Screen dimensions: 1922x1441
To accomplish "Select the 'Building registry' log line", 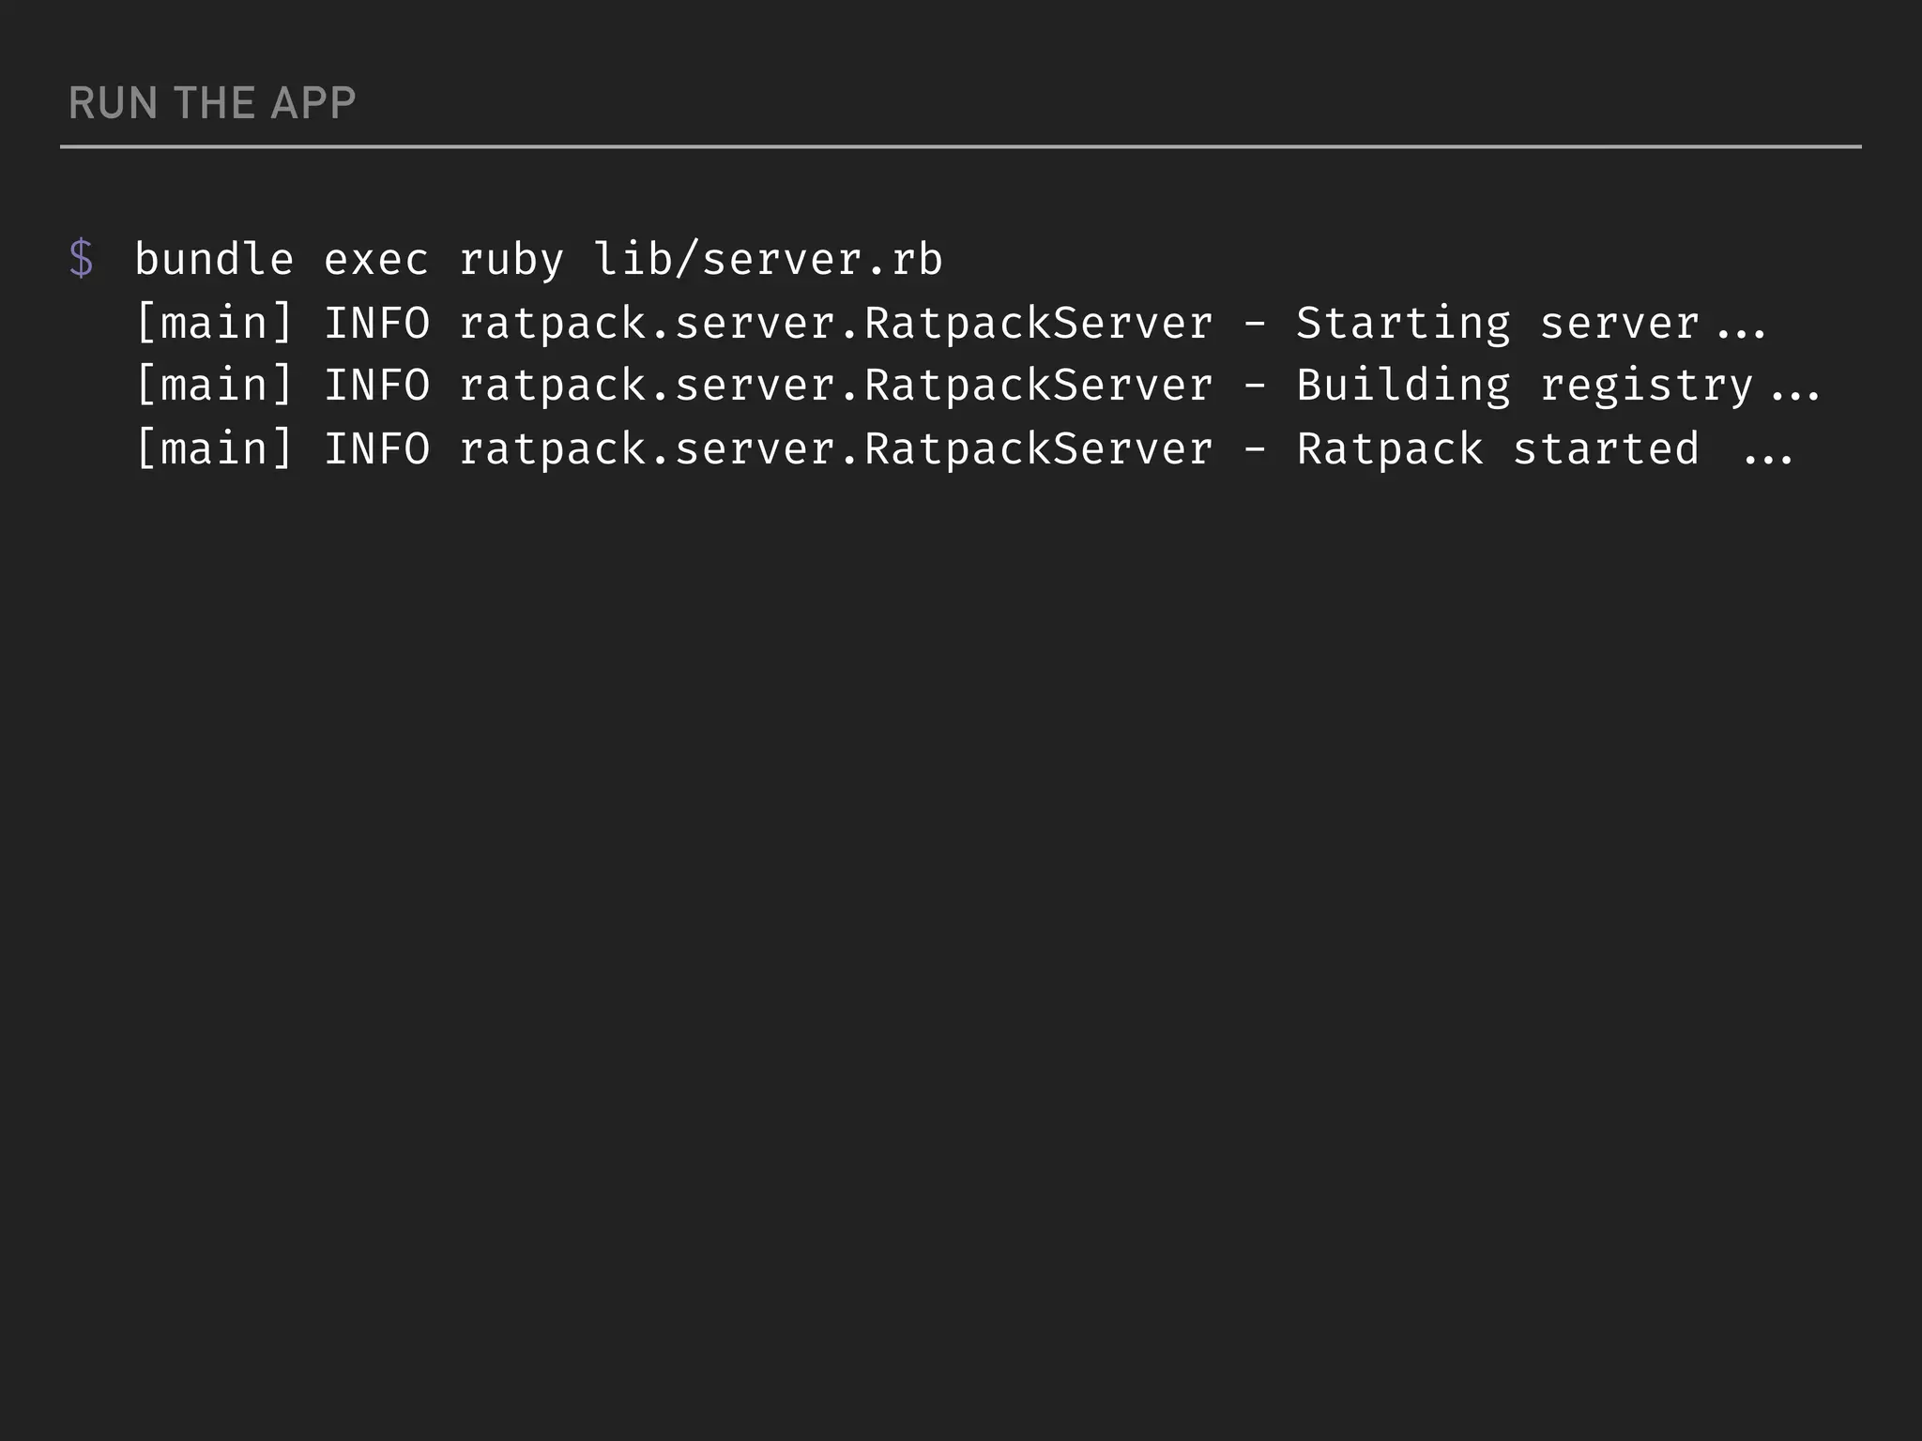I will coord(978,387).
